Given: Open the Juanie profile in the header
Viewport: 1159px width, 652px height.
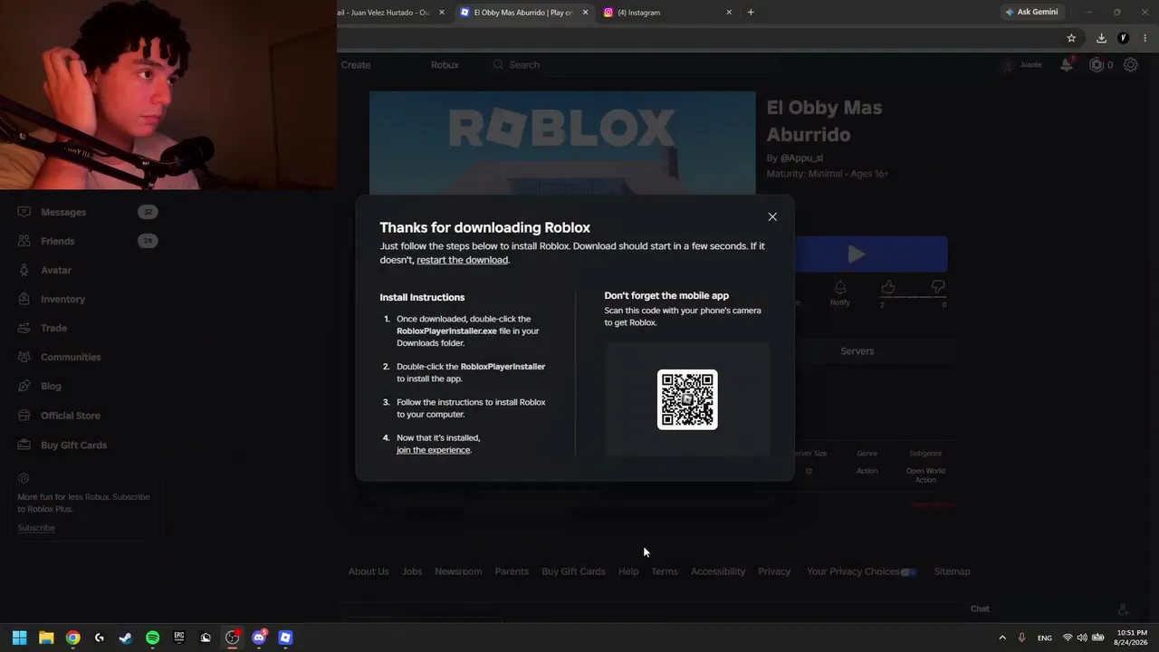Looking at the screenshot, I should click(1021, 65).
